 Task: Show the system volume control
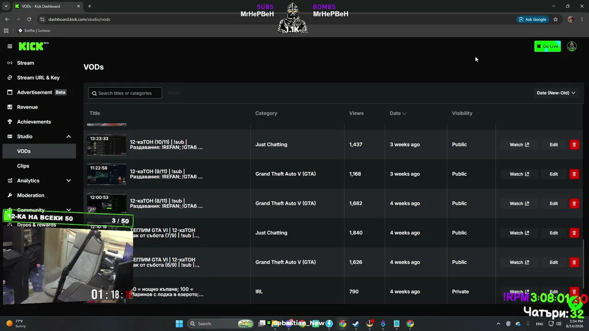click(x=559, y=324)
